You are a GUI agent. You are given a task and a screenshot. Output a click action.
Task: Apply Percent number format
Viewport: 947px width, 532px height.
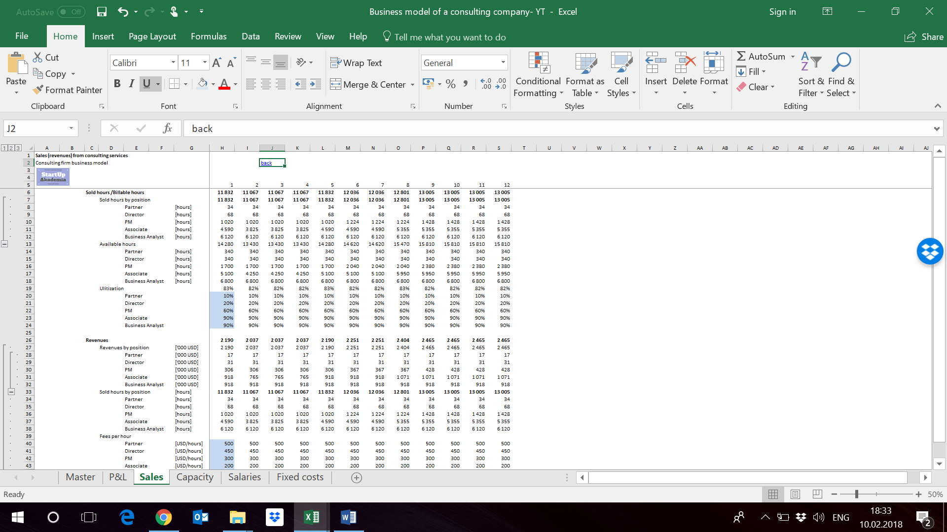450,84
